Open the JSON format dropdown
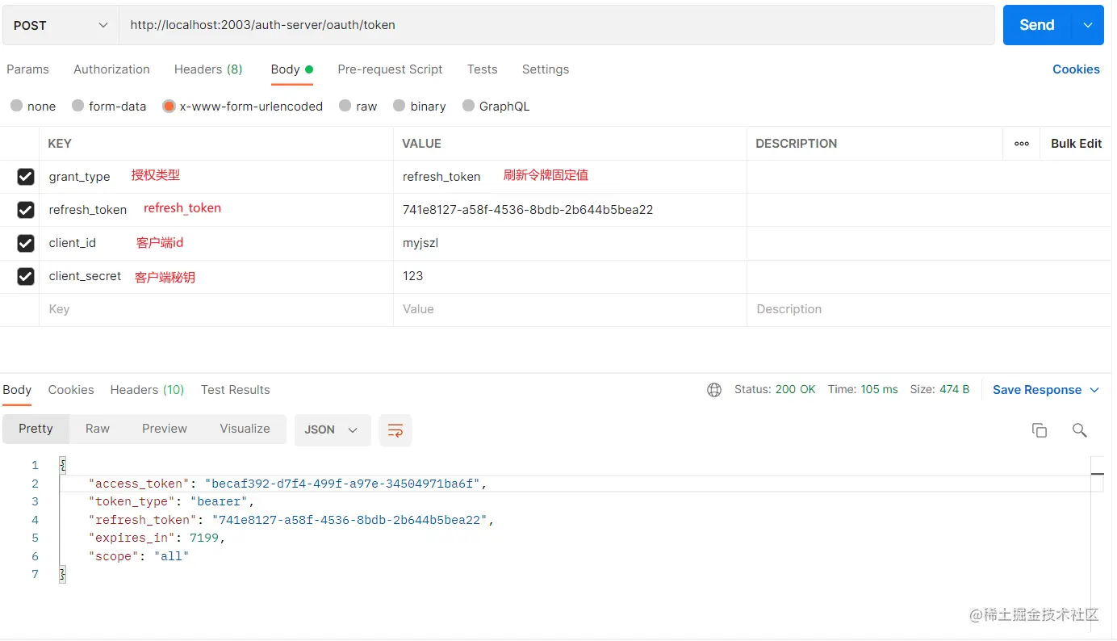Image resolution: width=1117 pixels, height=641 pixels. (333, 430)
